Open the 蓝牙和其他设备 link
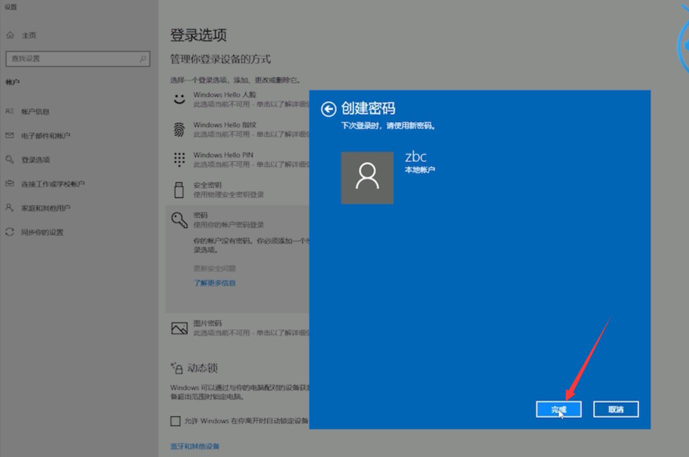Viewport: 689px width, 457px height. (x=195, y=446)
